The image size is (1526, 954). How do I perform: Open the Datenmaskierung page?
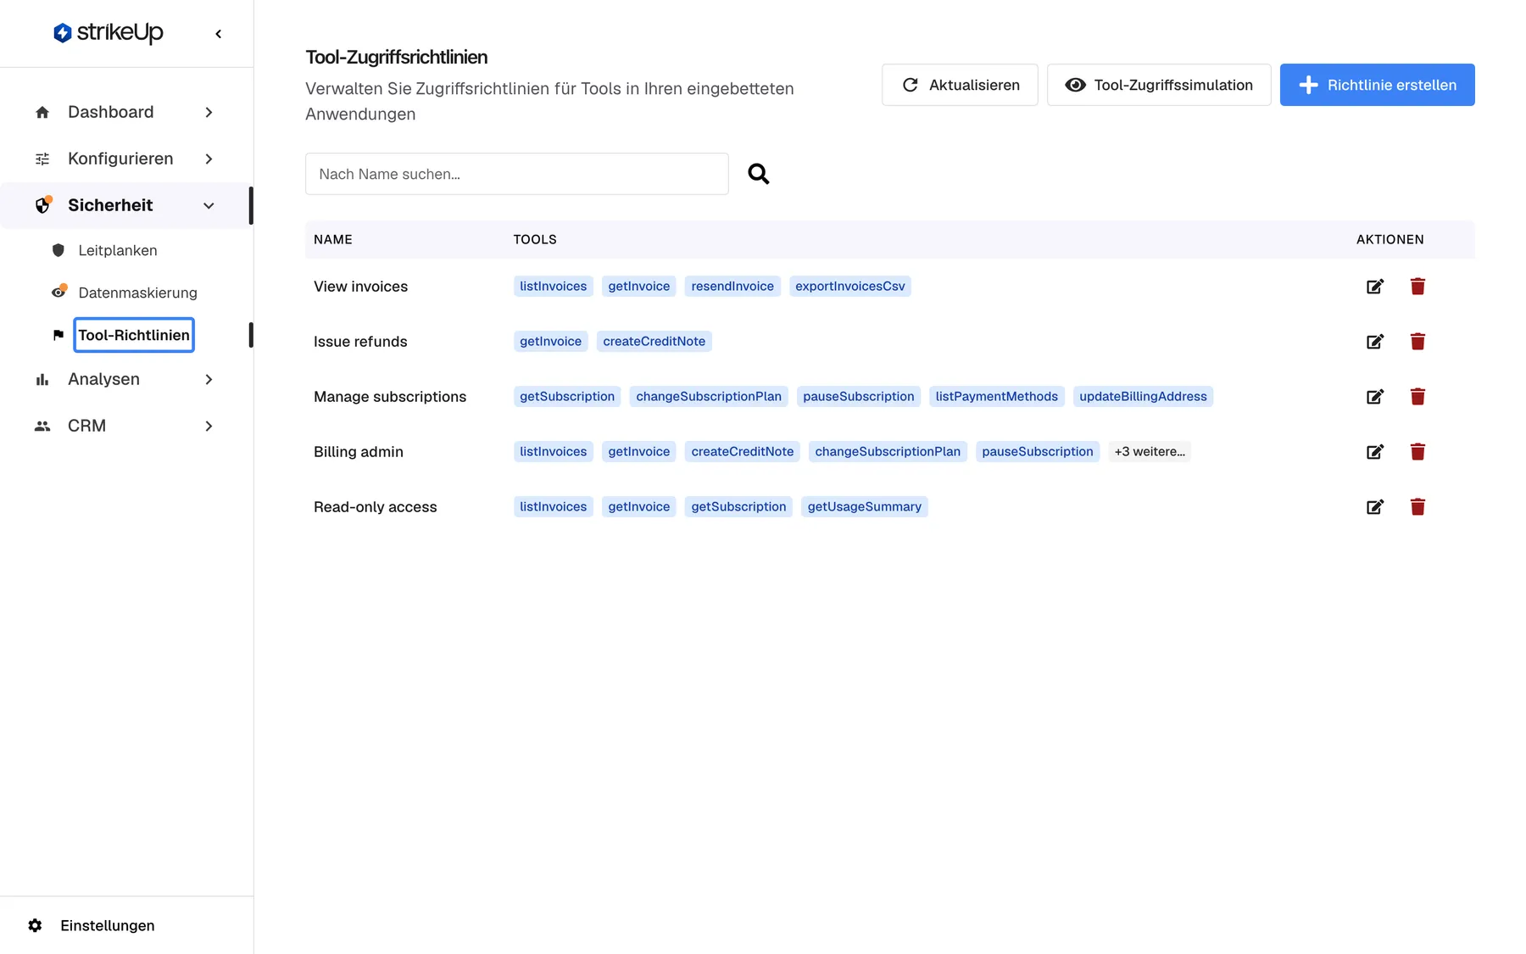(x=137, y=293)
